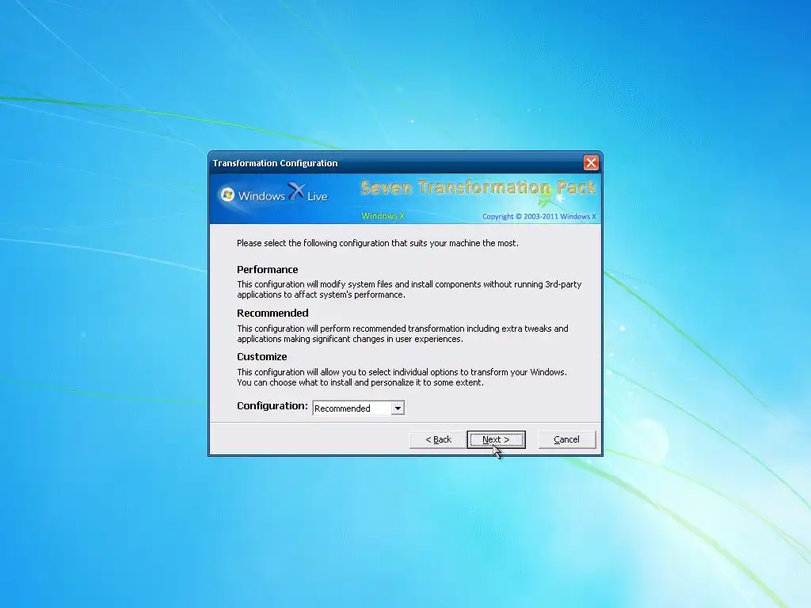Click the 'select individual options' Customize description
Screen dimensions: 811x608
(x=402, y=378)
